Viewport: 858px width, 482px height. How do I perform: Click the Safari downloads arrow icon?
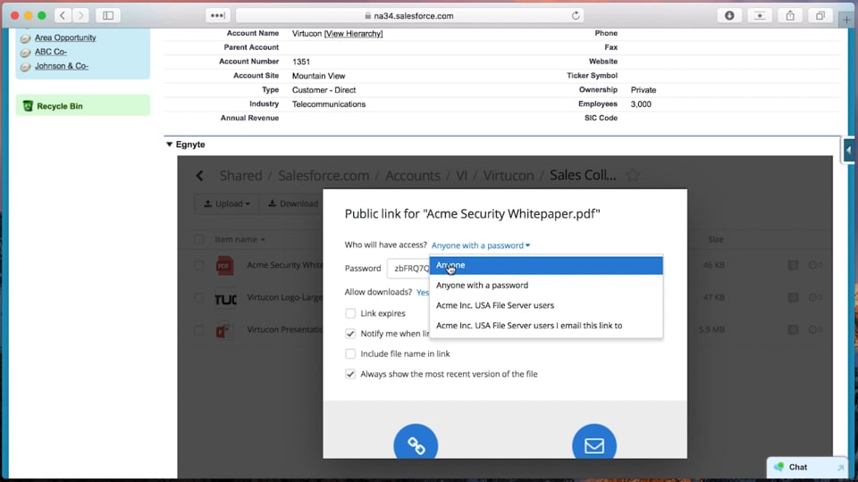pos(730,15)
